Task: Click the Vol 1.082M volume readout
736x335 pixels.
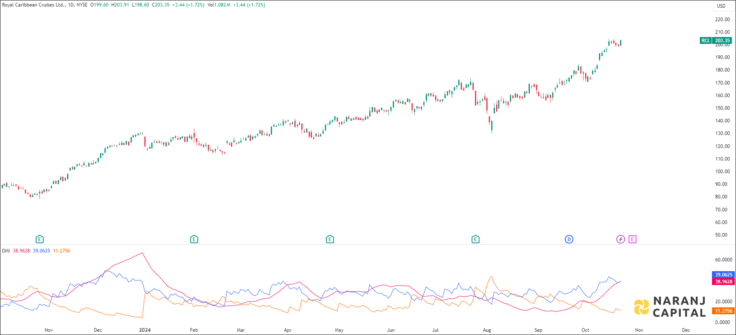Action: [x=219, y=5]
